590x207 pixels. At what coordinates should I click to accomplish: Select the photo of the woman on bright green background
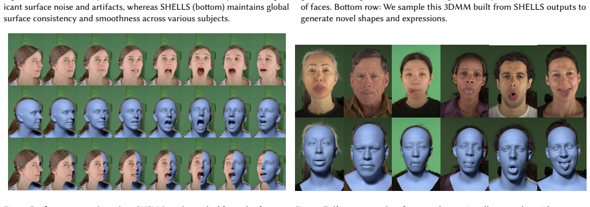click(x=416, y=81)
